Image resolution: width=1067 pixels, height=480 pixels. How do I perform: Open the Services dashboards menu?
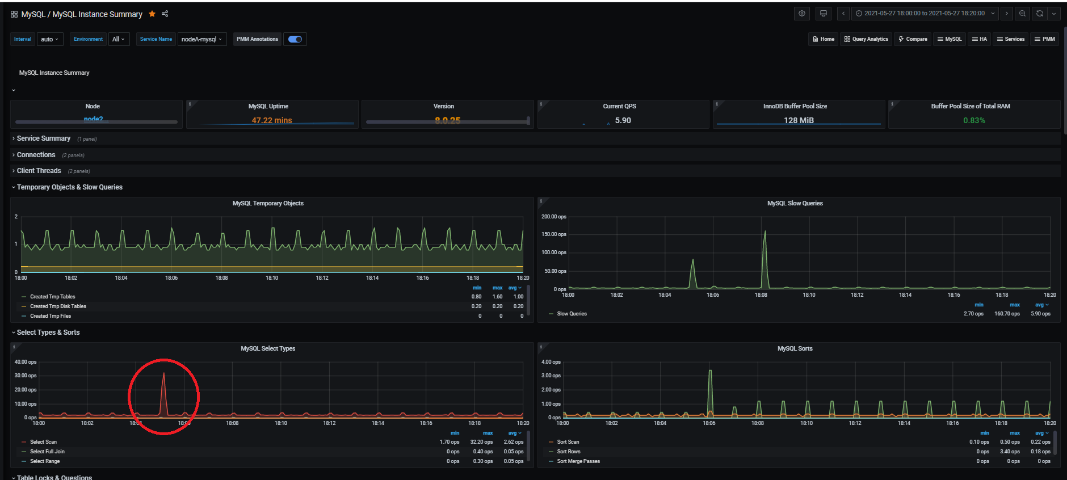[1011, 39]
